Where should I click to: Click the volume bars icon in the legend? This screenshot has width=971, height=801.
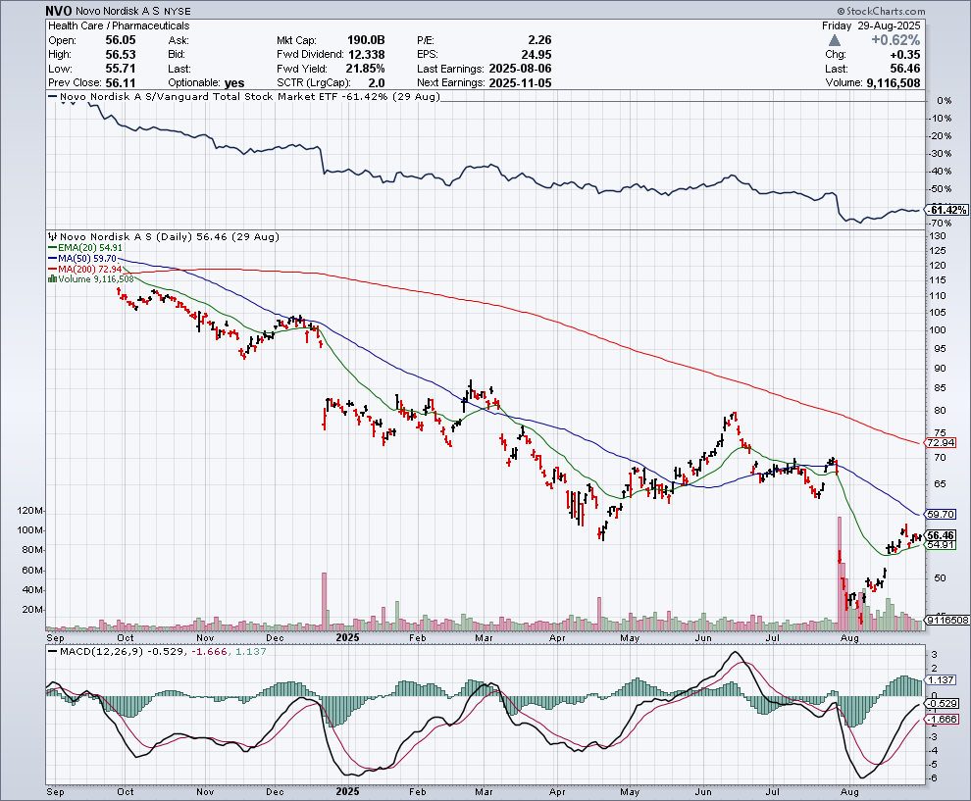(53, 279)
